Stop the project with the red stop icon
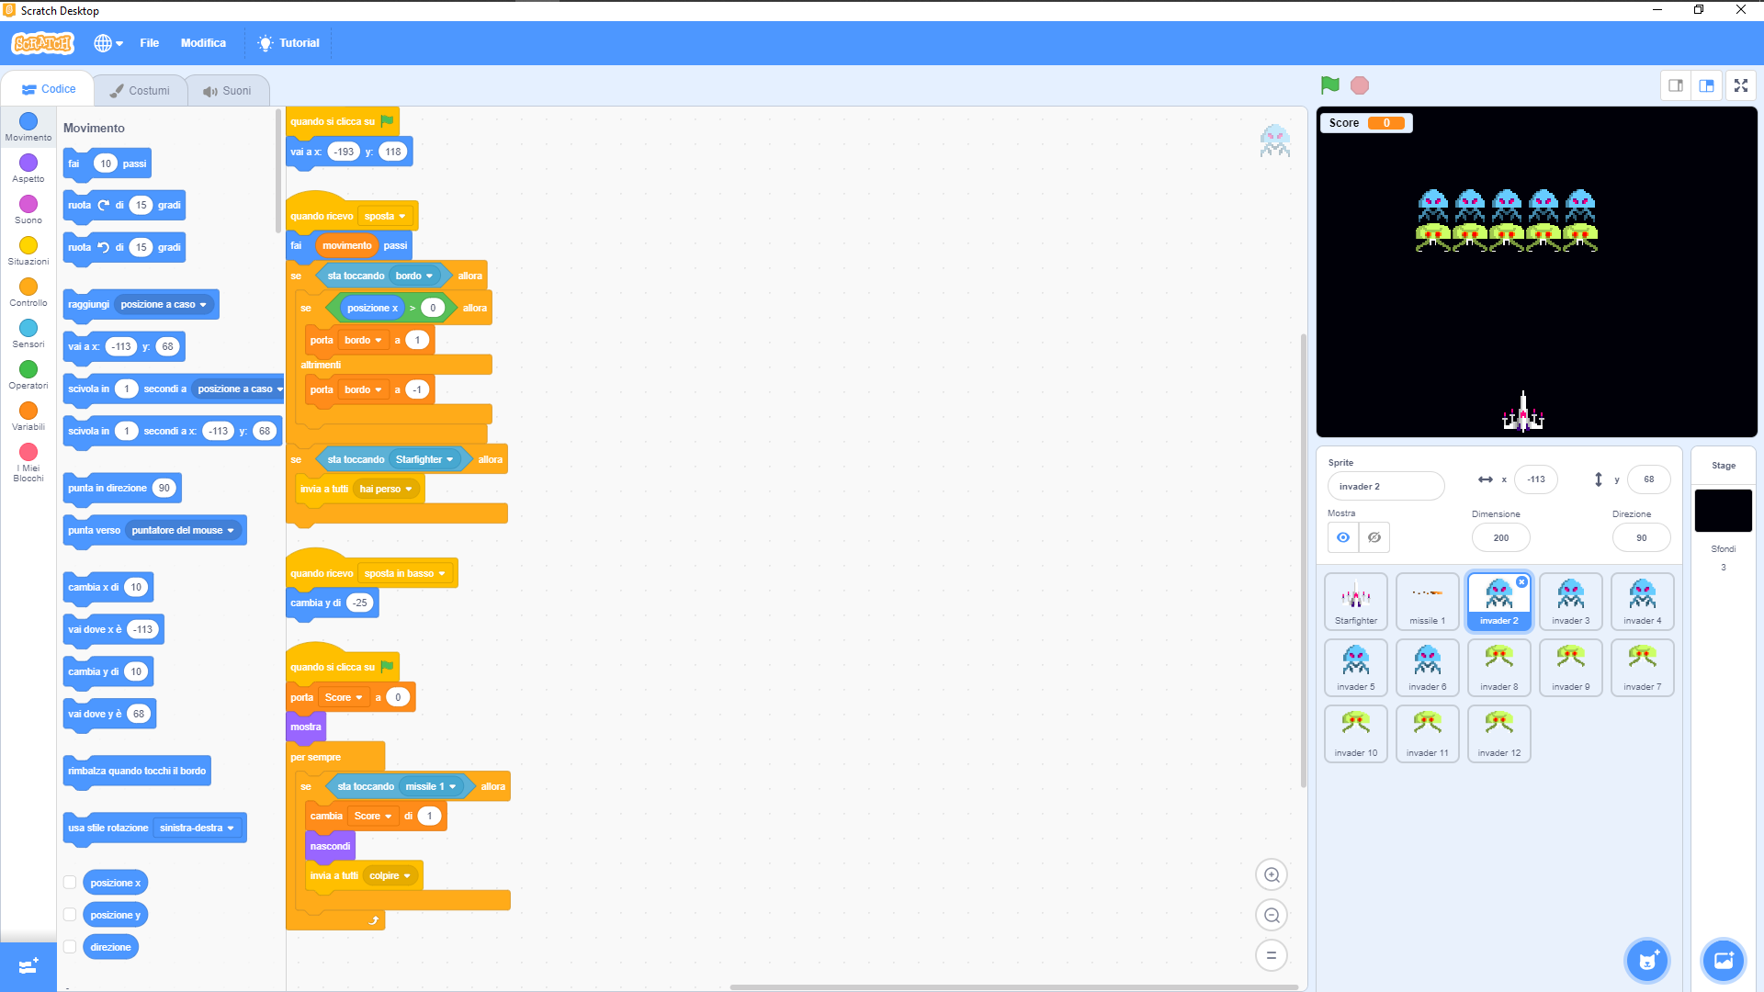The height and width of the screenshot is (992, 1764). click(1360, 85)
